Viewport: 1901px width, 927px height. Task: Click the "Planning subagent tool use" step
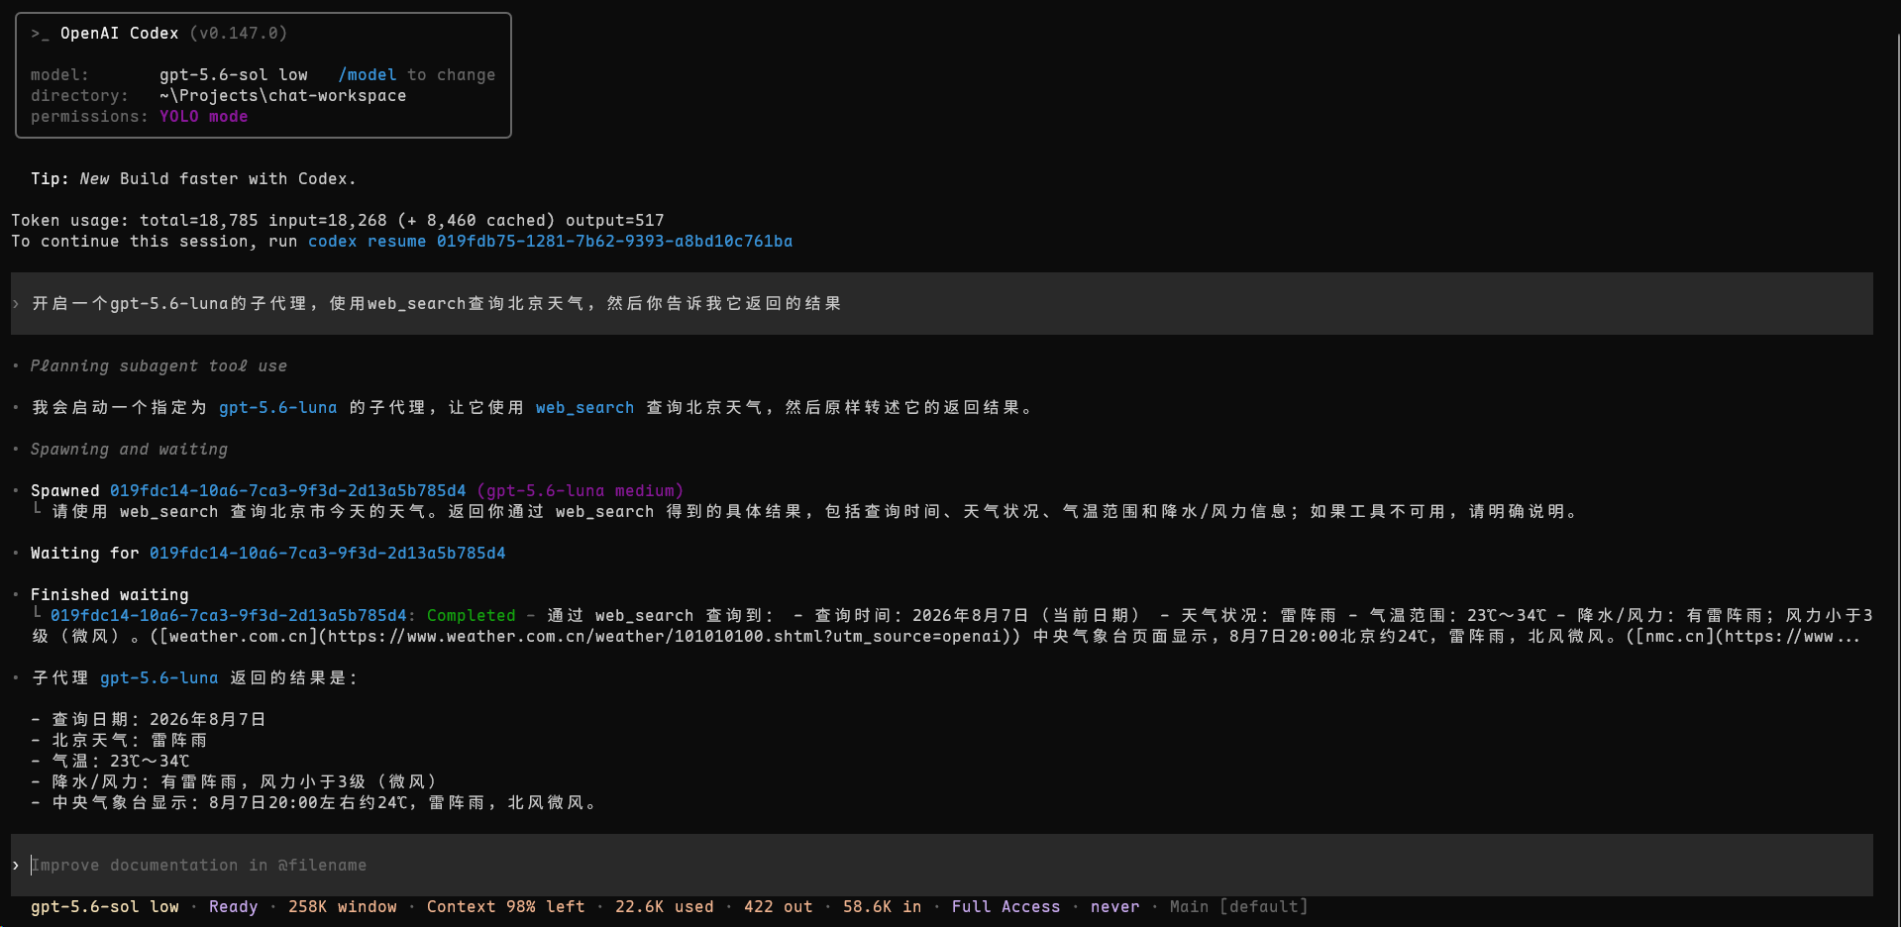pyautogui.click(x=158, y=366)
